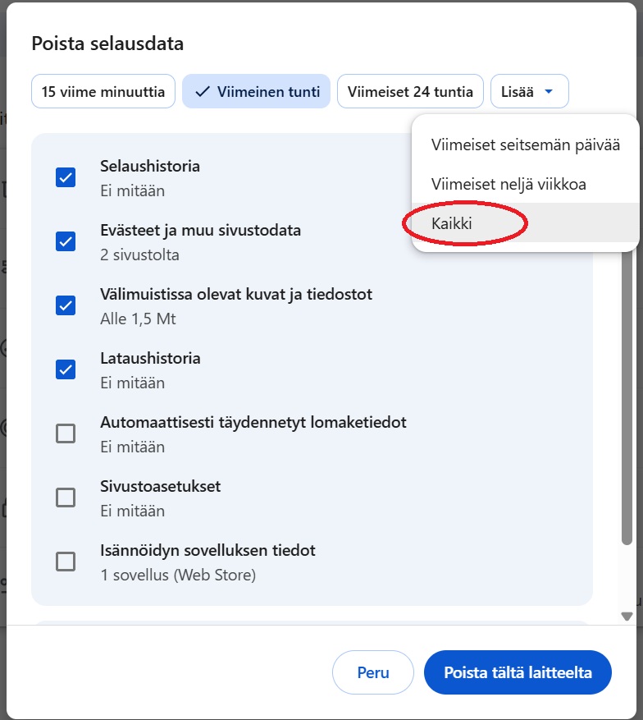
Task: Enable Automaattisesti täydennetyt lomaketiedot
Action: point(66,433)
